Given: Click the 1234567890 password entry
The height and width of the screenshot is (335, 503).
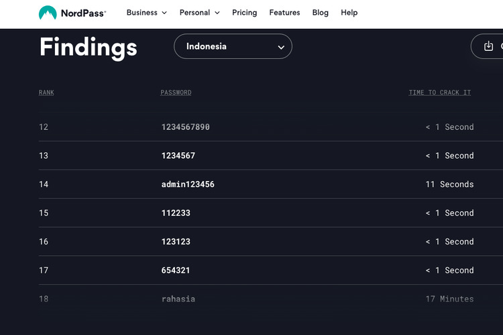Looking at the screenshot, I should pyautogui.click(x=185, y=127).
